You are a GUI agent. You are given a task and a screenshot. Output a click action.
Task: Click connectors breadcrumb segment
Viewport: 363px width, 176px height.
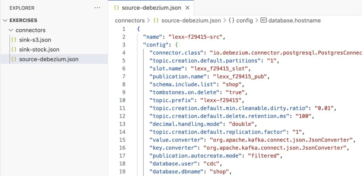130,20
